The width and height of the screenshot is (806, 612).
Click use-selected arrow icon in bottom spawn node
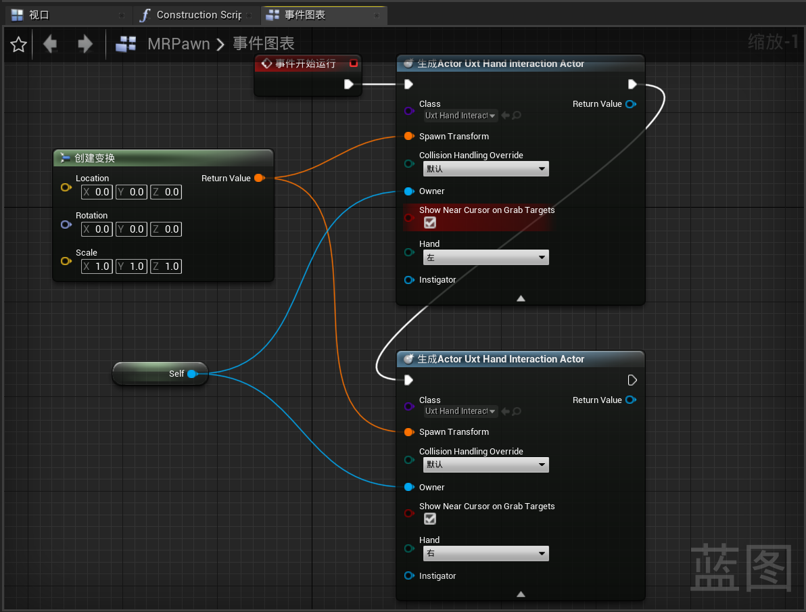click(x=505, y=411)
